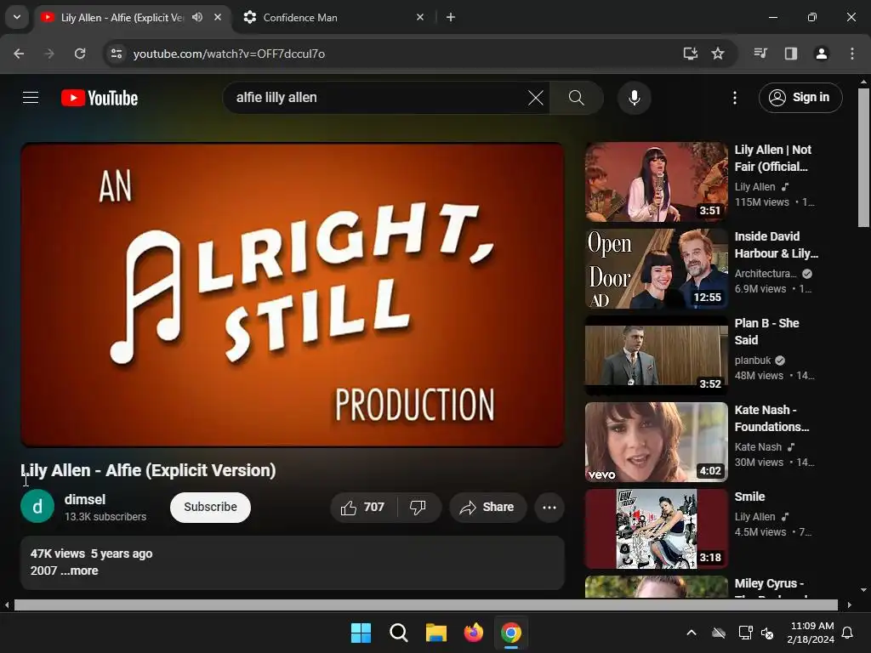Open the media control icon in toolbar
871x653 pixels.
(760, 54)
